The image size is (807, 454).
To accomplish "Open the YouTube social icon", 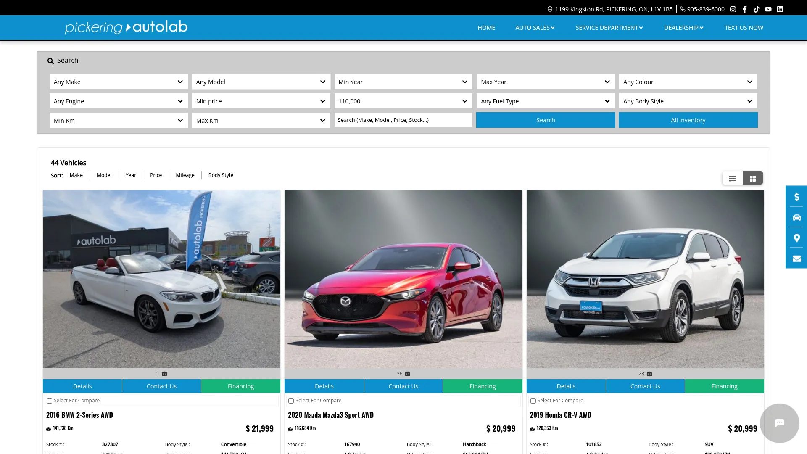I will (x=768, y=9).
